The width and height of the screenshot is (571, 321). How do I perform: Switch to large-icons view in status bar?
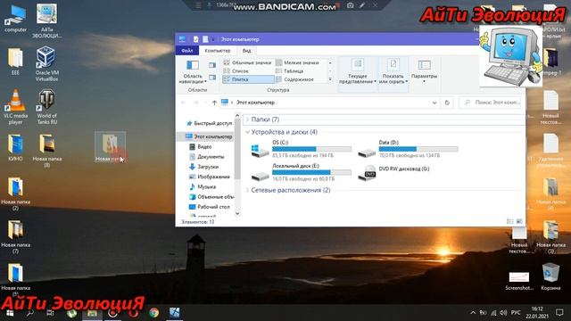(x=519, y=221)
